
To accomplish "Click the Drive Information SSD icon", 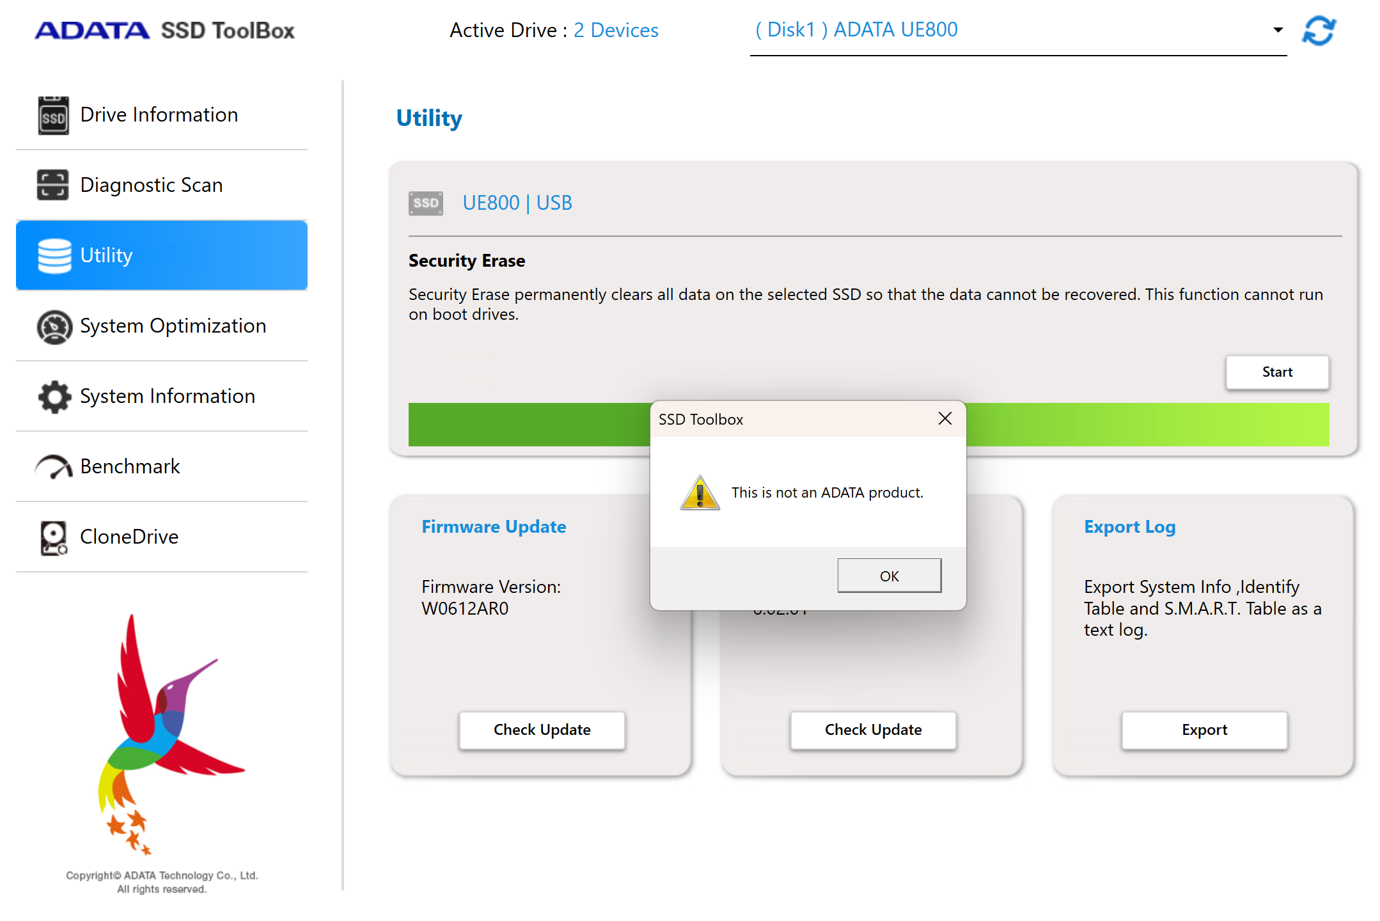I will (53, 115).
